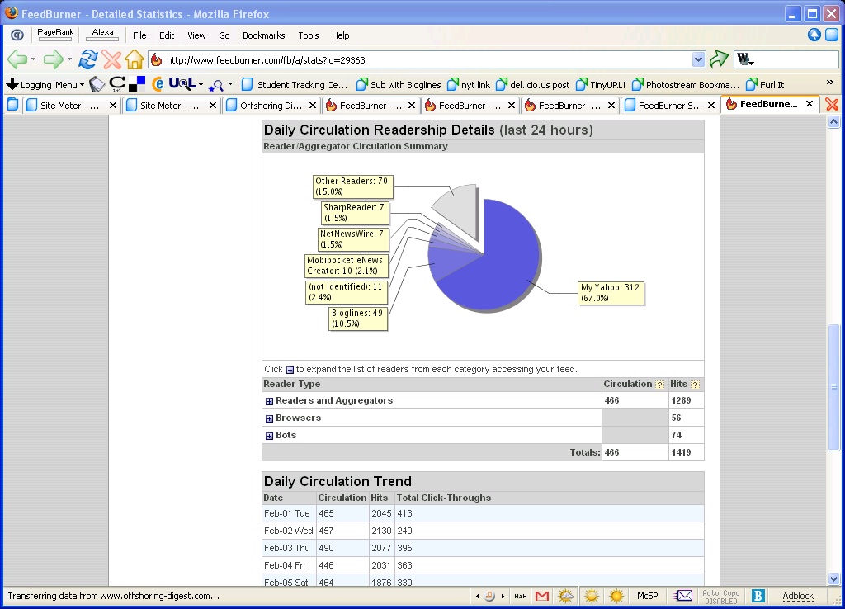Show more bookmarks with the chevron

point(830,83)
